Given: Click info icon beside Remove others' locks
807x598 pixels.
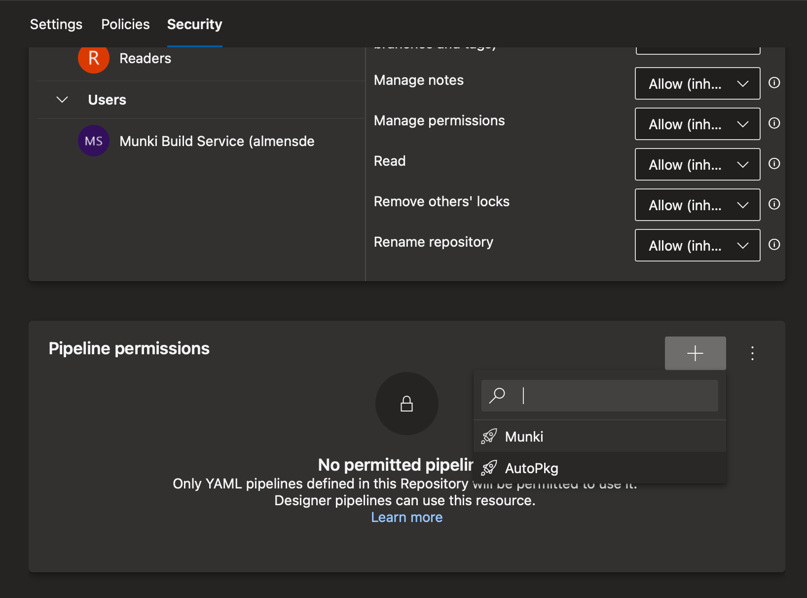Looking at the screenshot, I should point(774,204).
